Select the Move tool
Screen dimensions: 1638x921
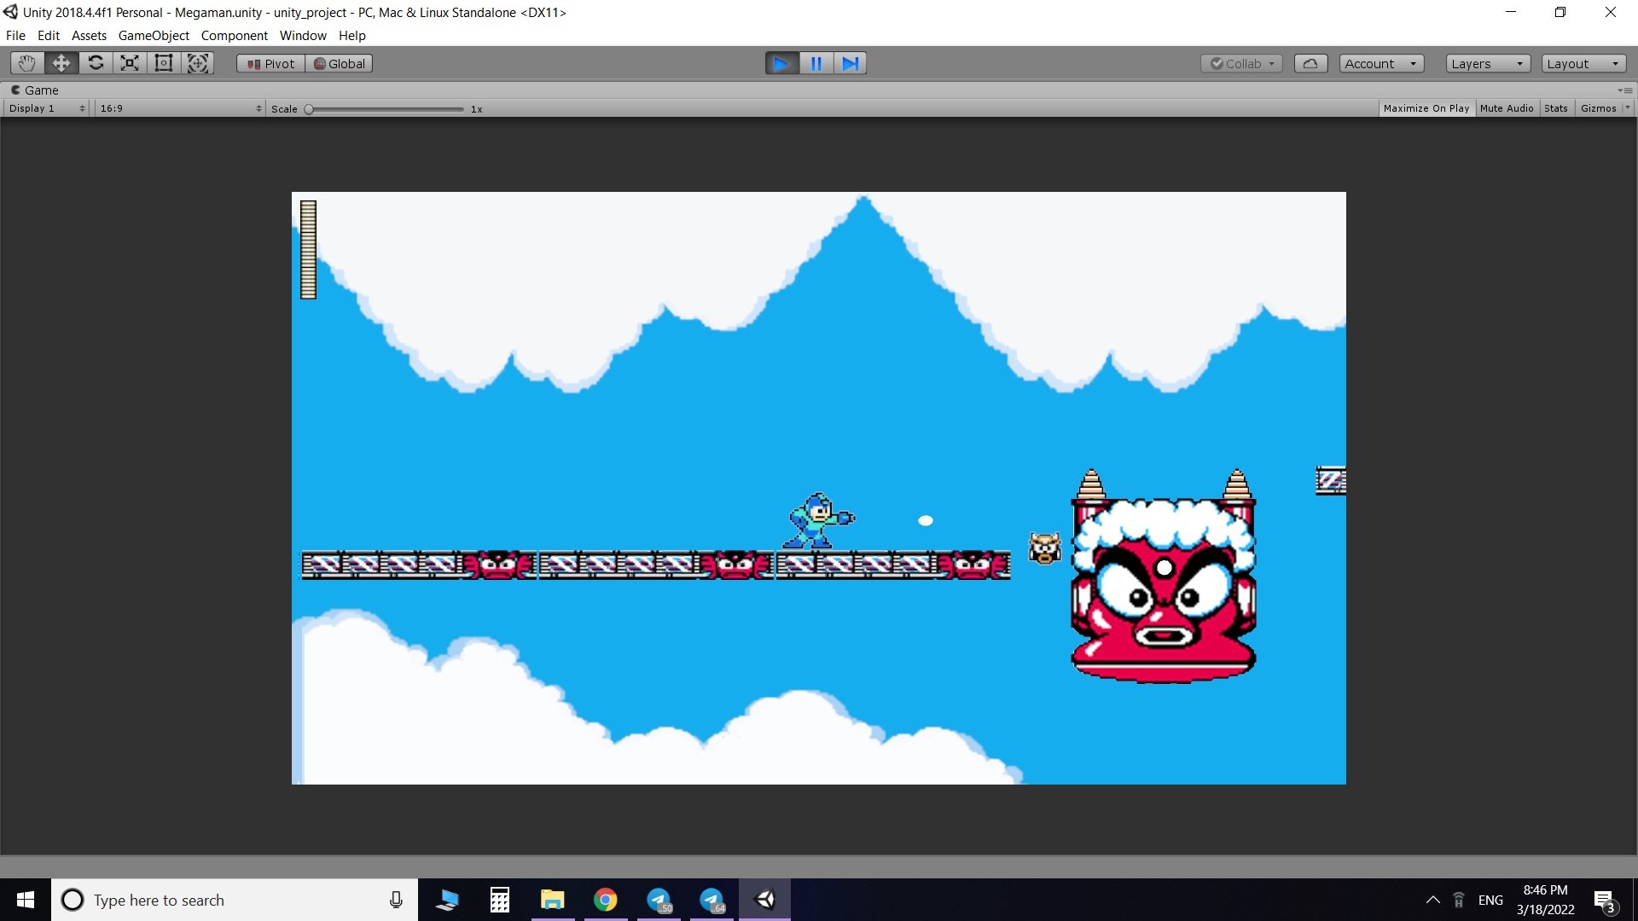click(61, 63)
